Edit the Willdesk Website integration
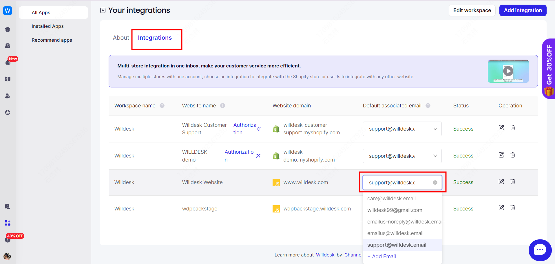 point(501,181)
